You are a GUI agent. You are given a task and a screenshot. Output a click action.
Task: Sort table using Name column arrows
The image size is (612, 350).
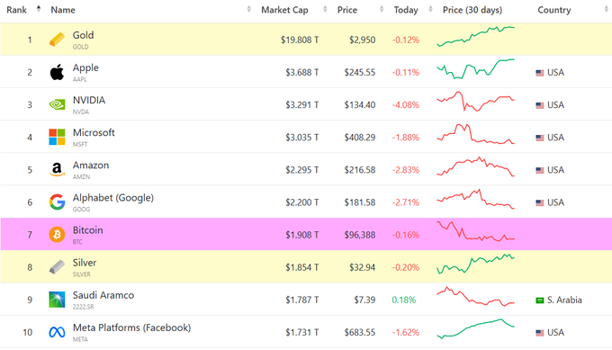tap(248, 9)
